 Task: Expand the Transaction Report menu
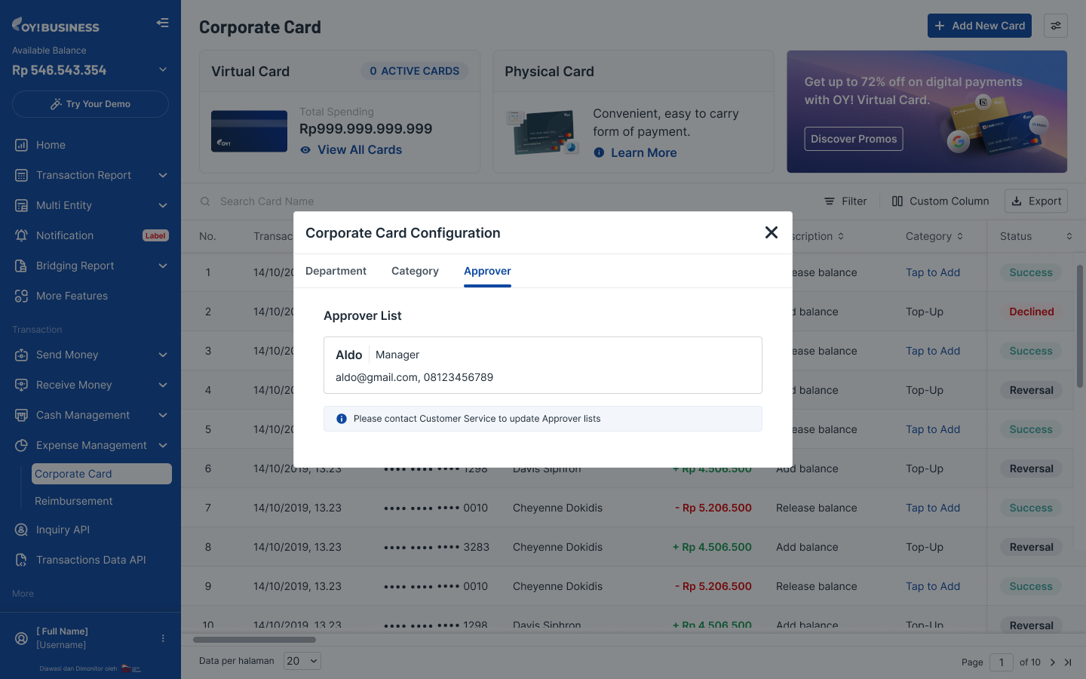162,175
